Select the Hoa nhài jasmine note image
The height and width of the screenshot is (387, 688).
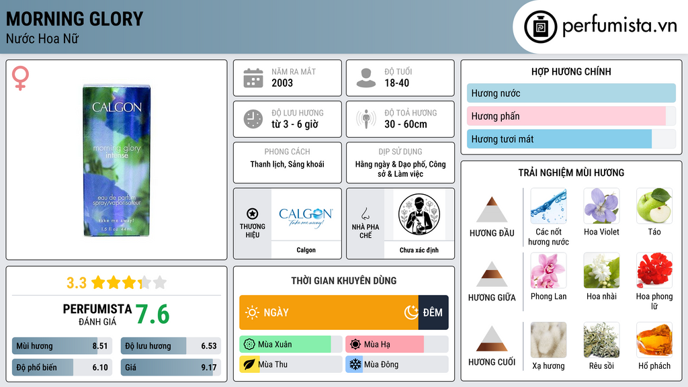601,270
